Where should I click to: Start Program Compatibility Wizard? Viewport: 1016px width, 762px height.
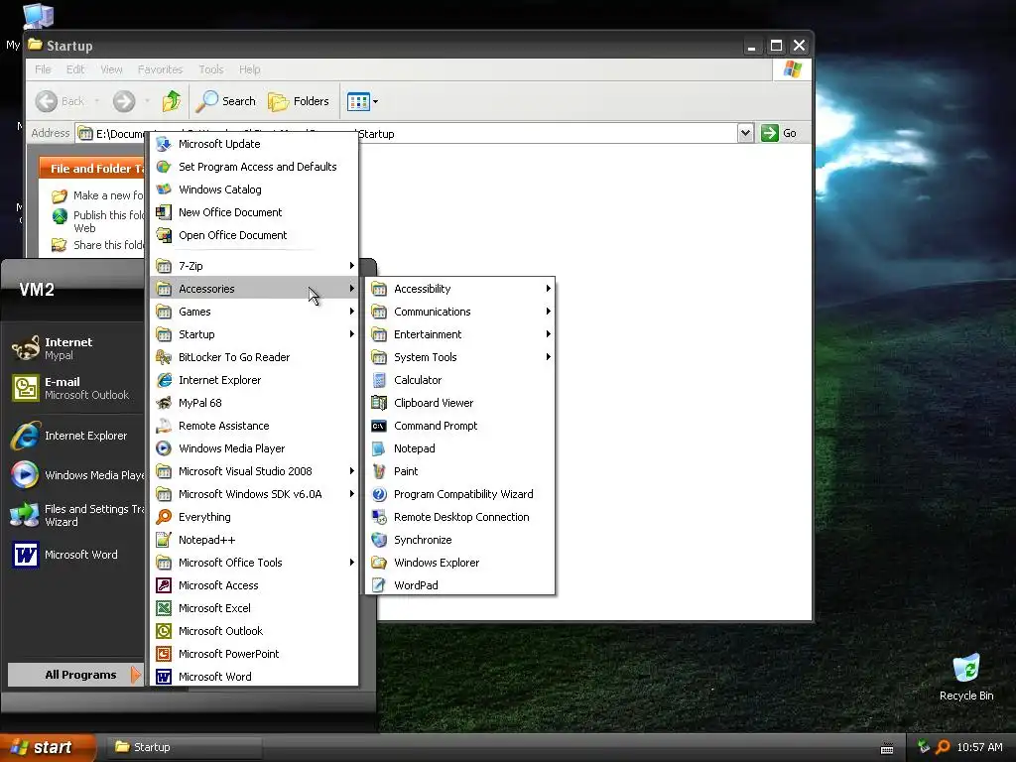[459, 494]
